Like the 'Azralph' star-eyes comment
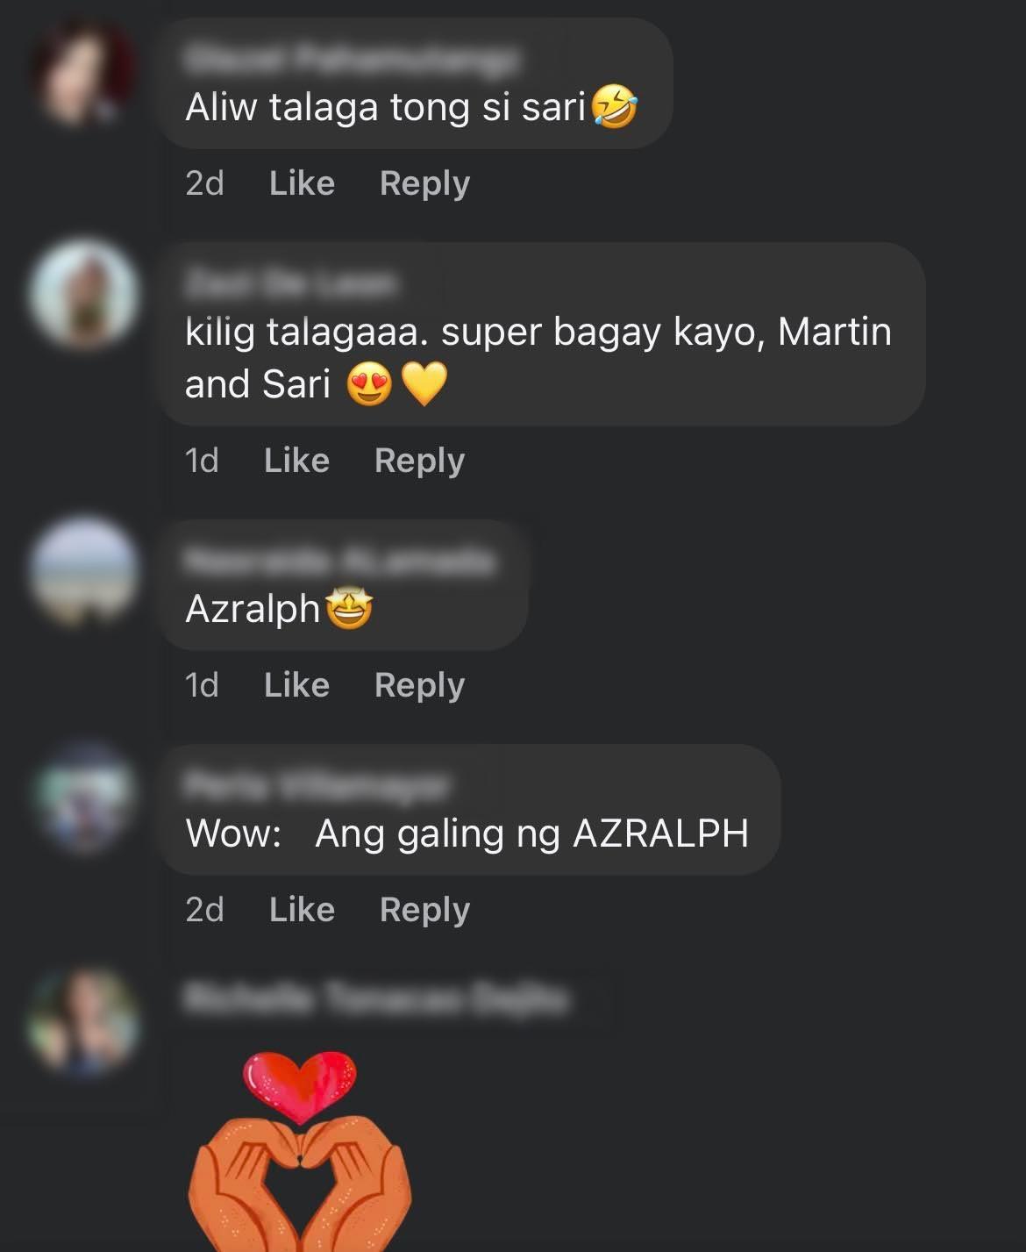The image size is (1026, 1252). pos(296,685)
